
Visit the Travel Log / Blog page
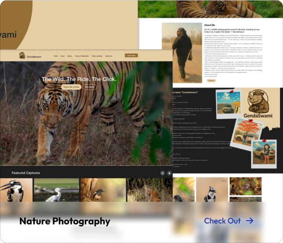point(97,56)
